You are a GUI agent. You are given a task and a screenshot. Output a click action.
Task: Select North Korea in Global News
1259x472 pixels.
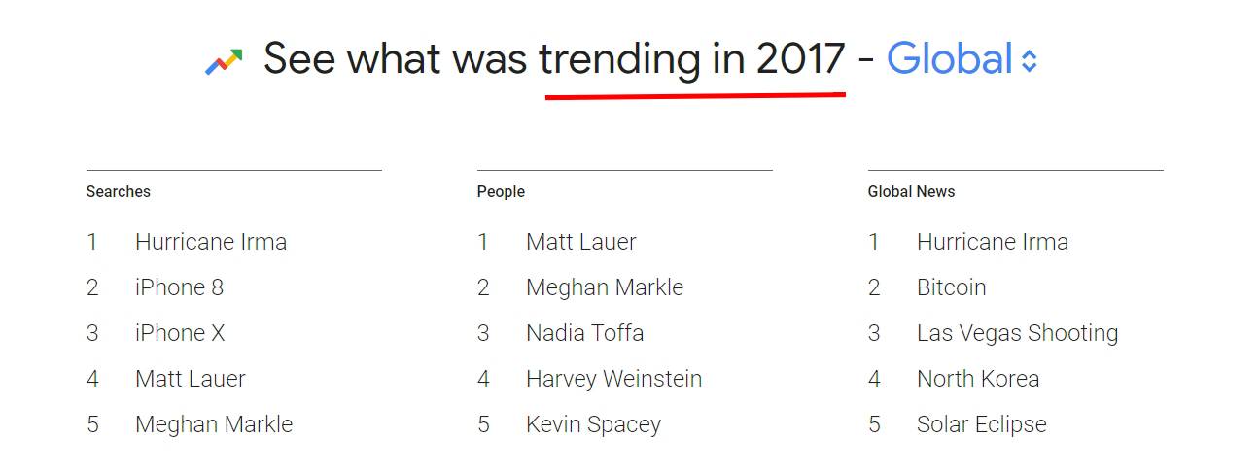(x=978, y=379)
